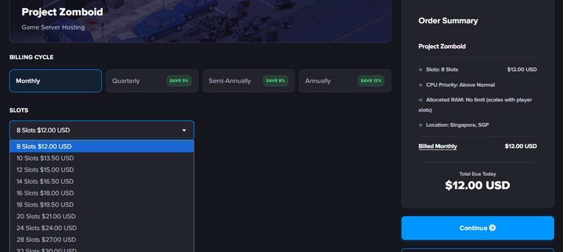
Task: Select 8 Slots $12.00 USD option
Action: pos(101,146)
